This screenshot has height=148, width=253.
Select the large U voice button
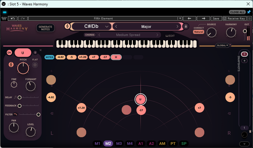click(x=23, y=53)
